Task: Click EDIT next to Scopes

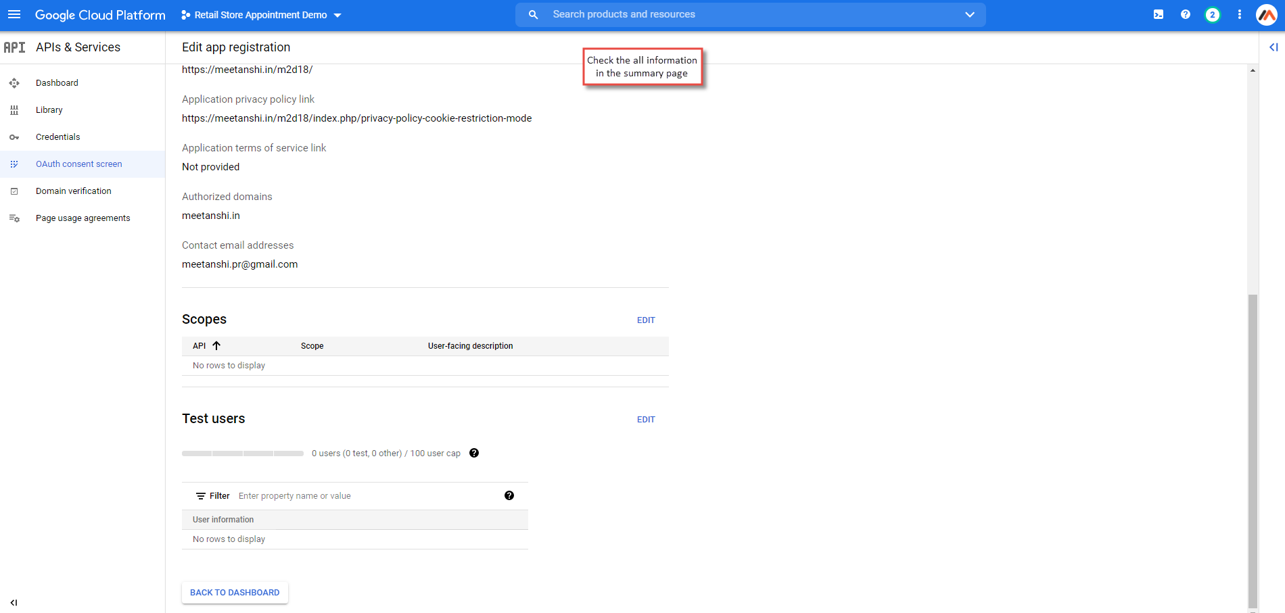Action: [646, 320]
